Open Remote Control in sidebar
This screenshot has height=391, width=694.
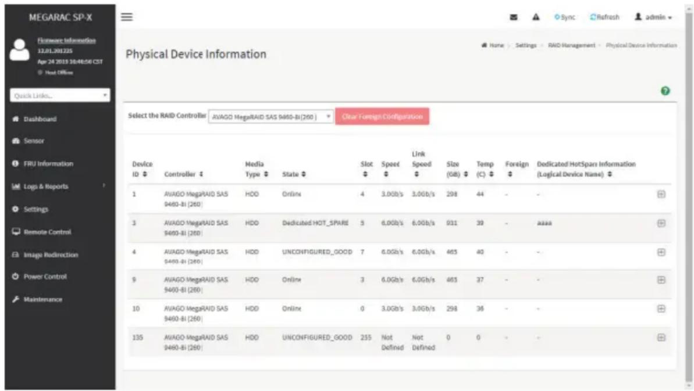pos(47,232)
